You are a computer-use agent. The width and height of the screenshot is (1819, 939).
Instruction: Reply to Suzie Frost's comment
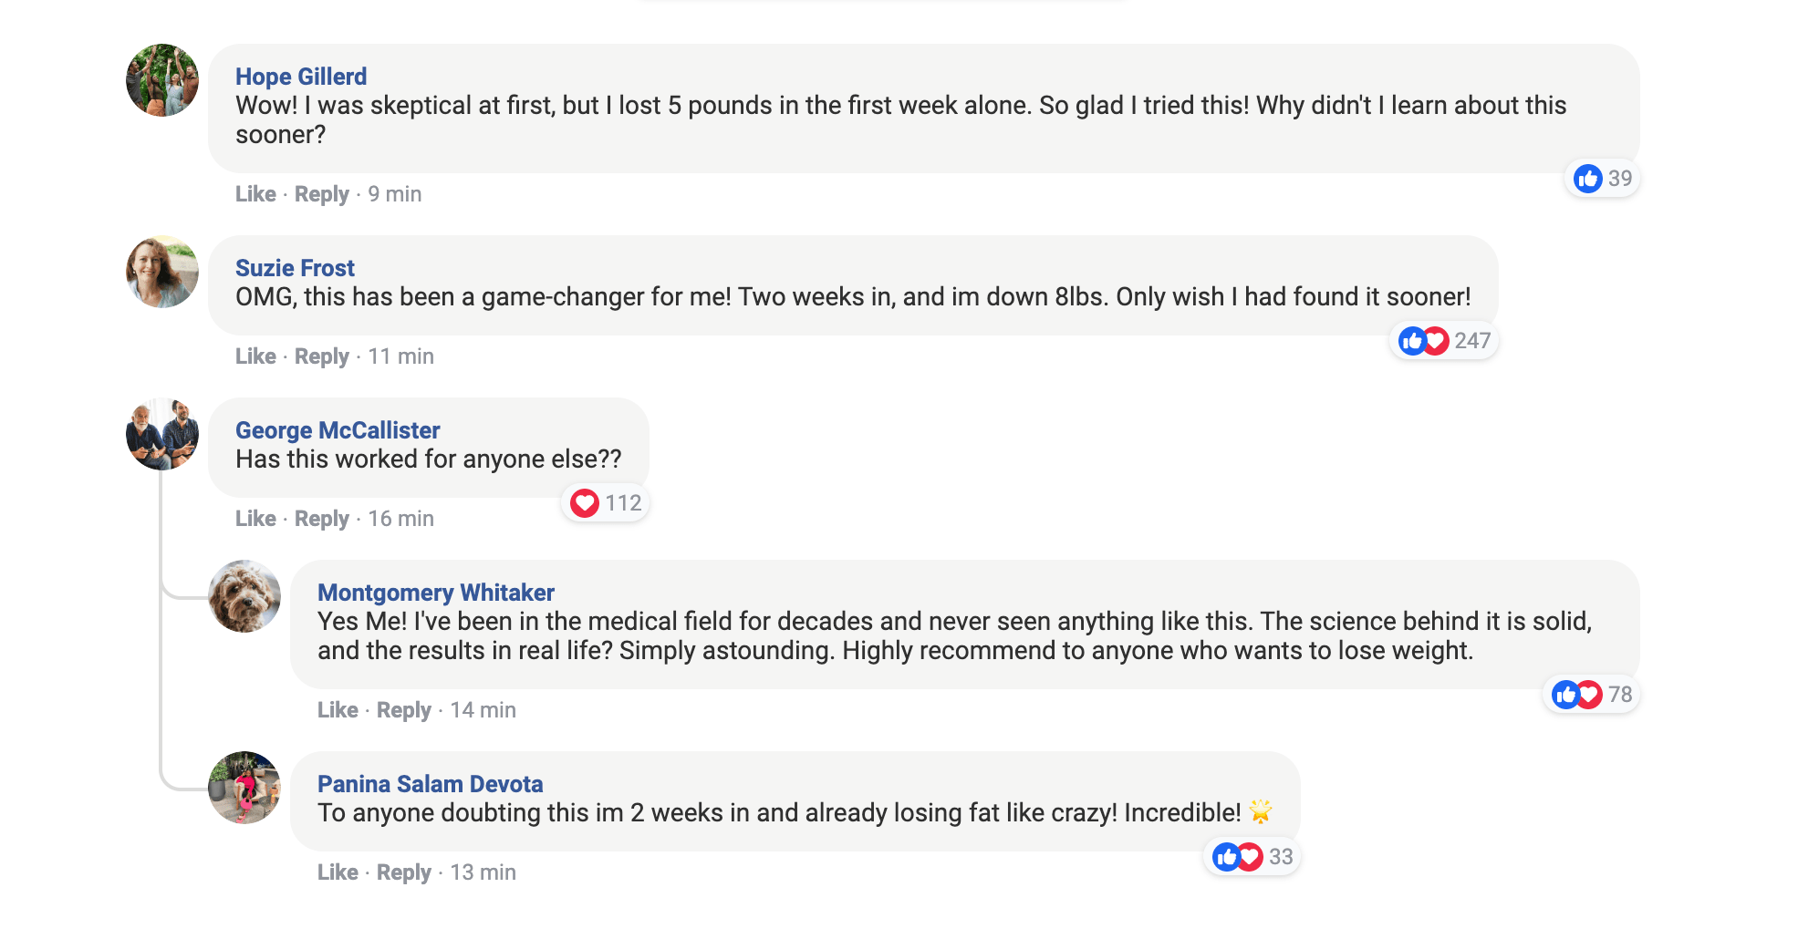321,356
